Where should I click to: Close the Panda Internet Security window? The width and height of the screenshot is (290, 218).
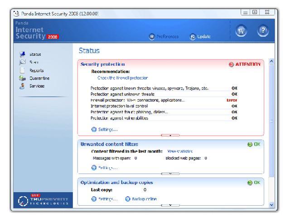(x=267, y=12)
